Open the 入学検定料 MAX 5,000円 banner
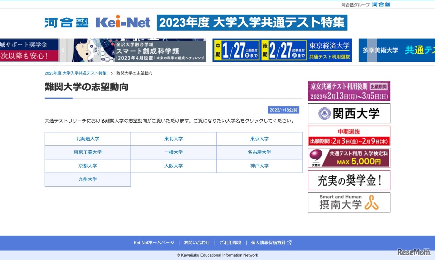Image resolution: width=435 pixels, height=260 pixels. tap(349, 158)
